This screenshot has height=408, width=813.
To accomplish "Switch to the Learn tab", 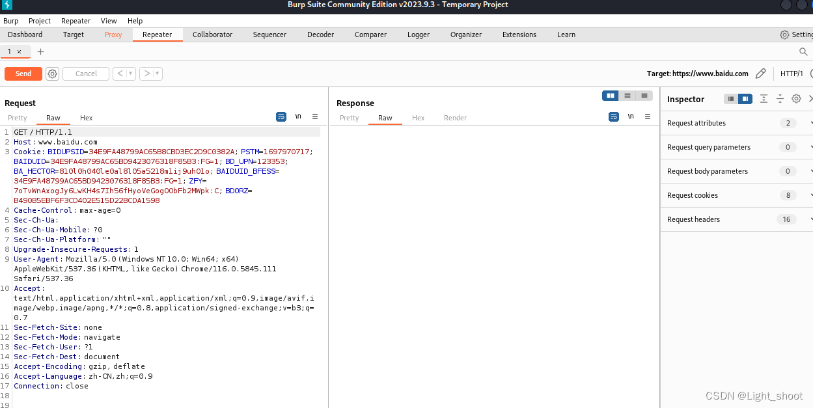I will pyautogui.click(x=566, y=34).
